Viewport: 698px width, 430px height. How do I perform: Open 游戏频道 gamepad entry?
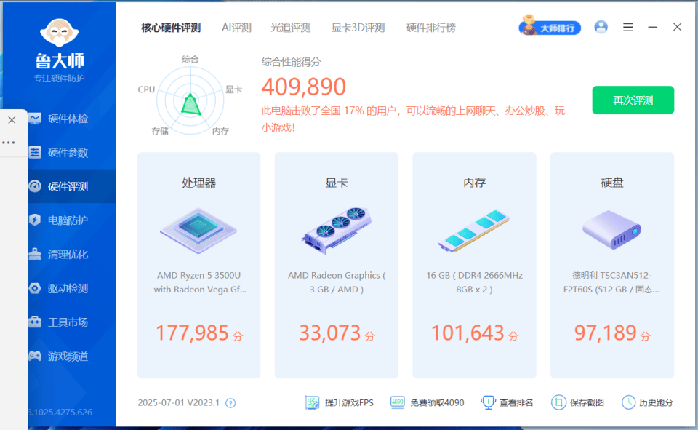(67, 357)
